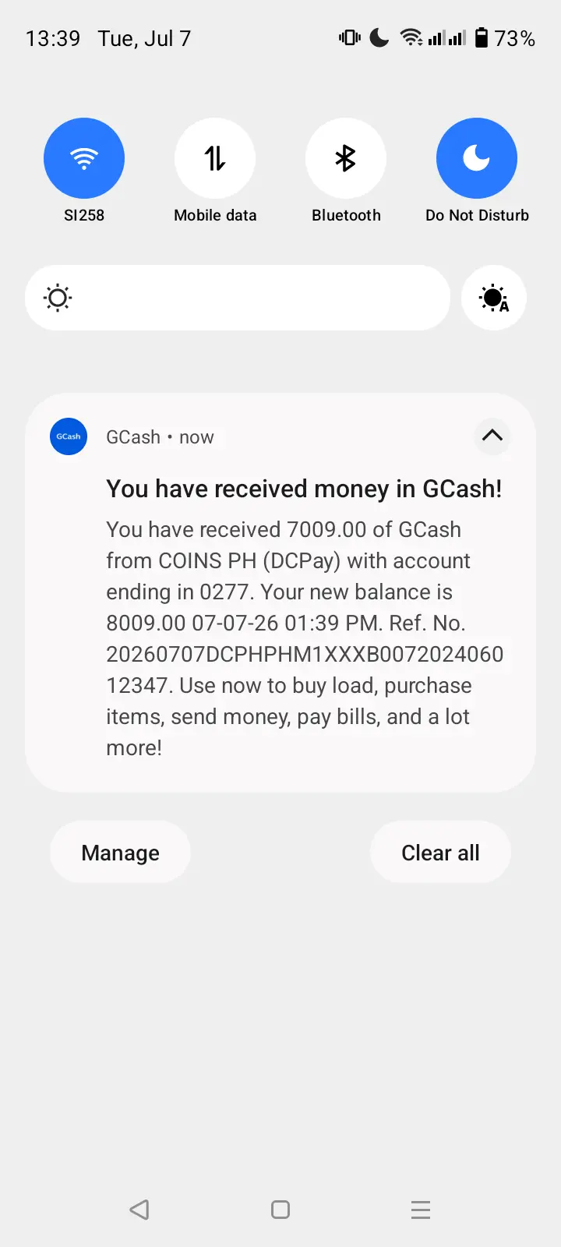Collapse the GCash notification with chevron
561x1247 pixels.
coord(492,436)
